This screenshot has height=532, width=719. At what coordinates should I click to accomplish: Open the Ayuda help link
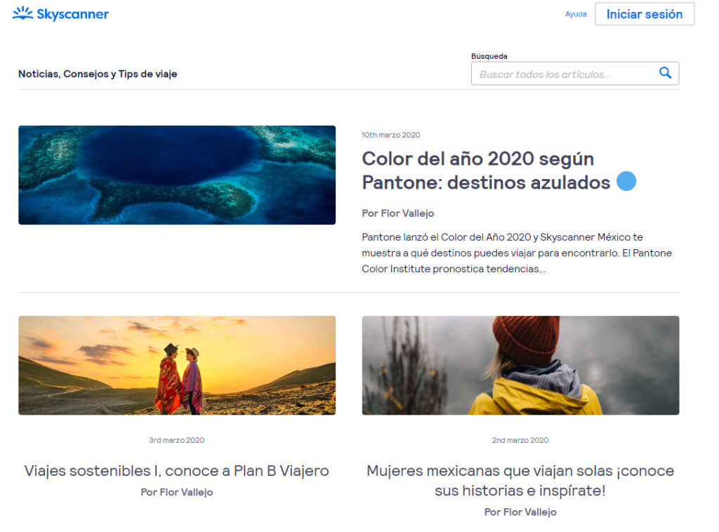(x=575, y=14)
